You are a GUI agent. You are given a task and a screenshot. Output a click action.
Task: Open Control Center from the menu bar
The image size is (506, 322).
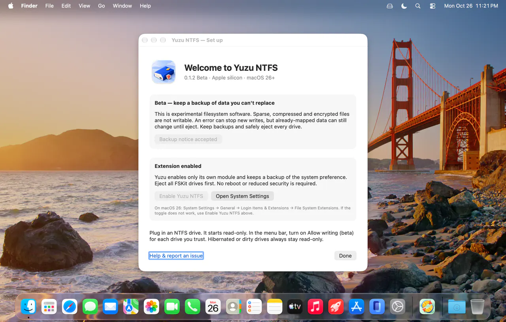[432, 6]
